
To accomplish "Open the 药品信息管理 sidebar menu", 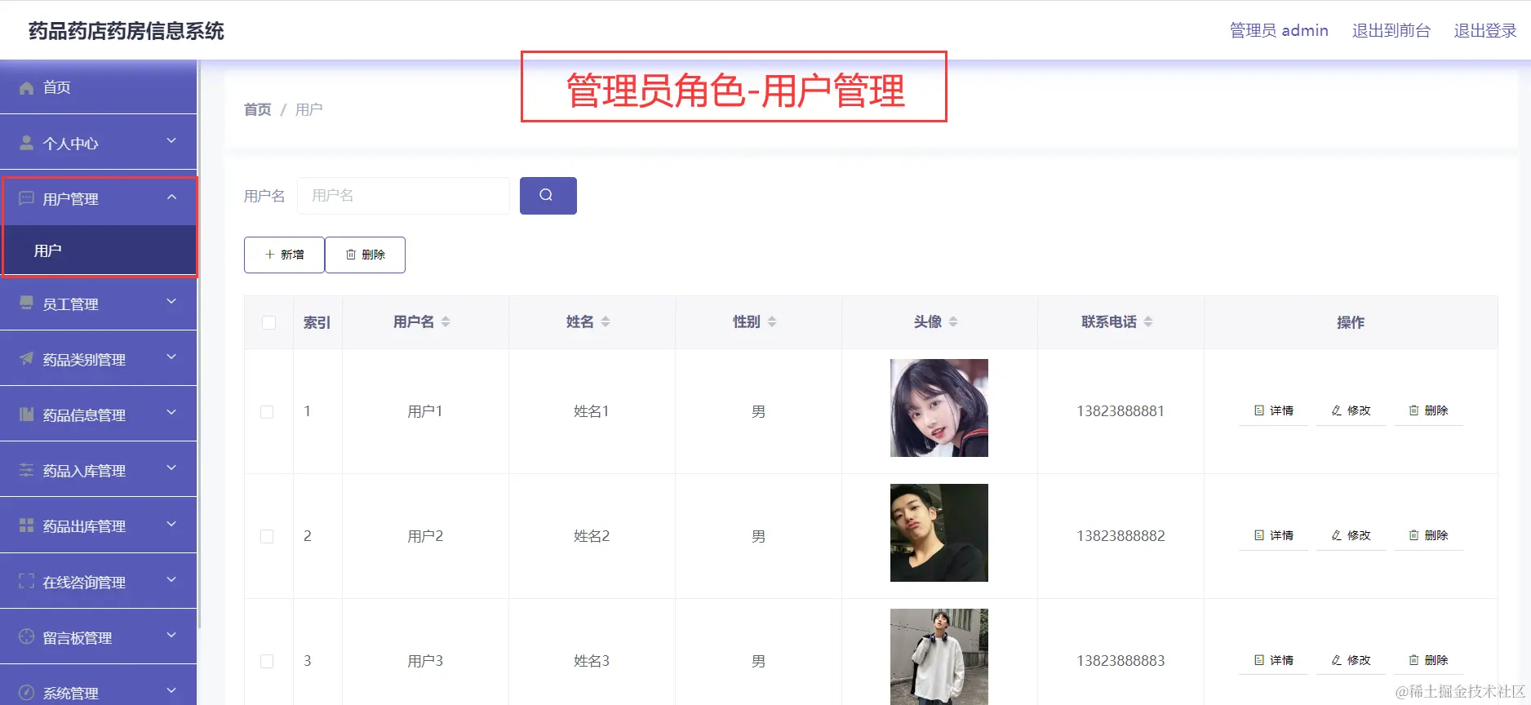I will coord(99,415).
